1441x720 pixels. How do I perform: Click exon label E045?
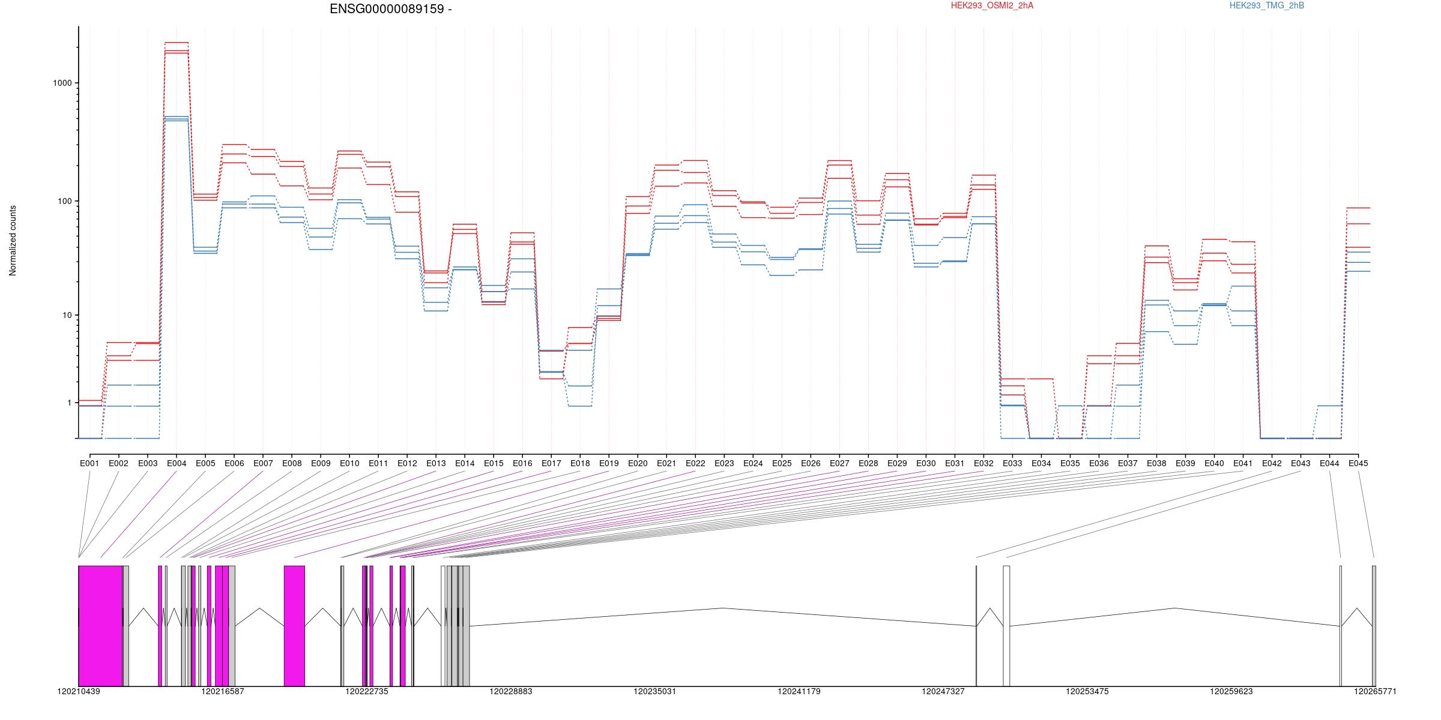[1358, 463]
